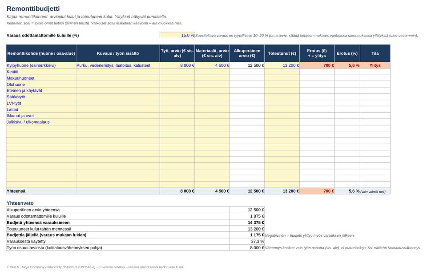This screenshot has height=275, width=427.
Task: Click the 'Erotus (%)' column header
Action: 347,53
